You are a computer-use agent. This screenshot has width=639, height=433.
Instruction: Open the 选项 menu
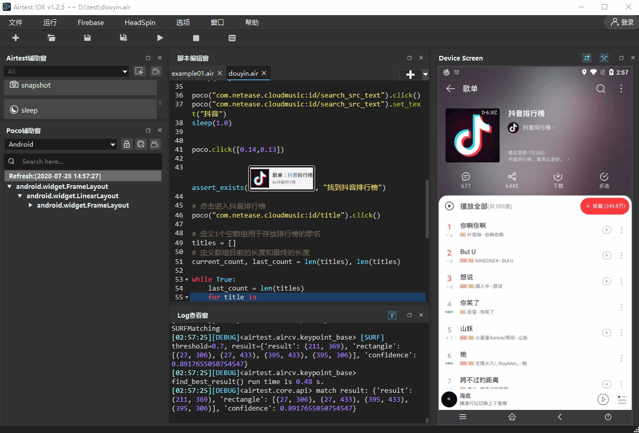(x=183, y=22)
